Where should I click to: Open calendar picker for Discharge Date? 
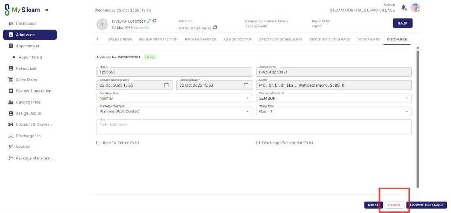click(x=246, y=85)
